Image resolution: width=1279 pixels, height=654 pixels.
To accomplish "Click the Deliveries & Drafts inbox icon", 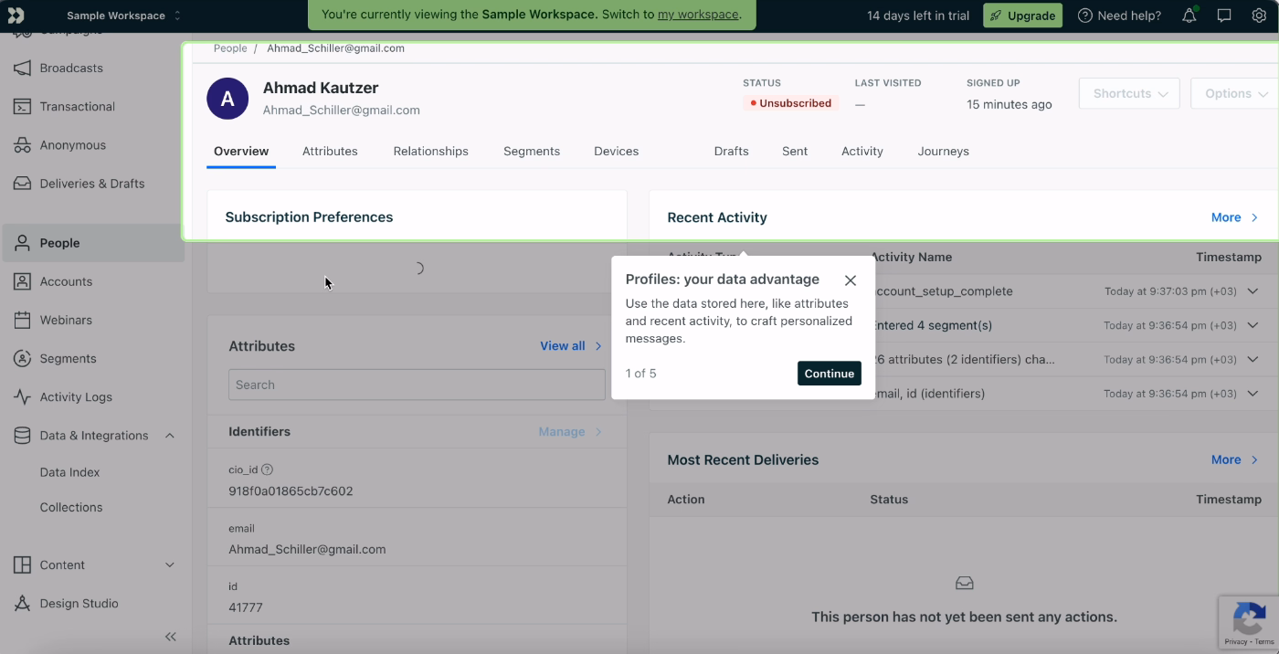I will 23,184.
